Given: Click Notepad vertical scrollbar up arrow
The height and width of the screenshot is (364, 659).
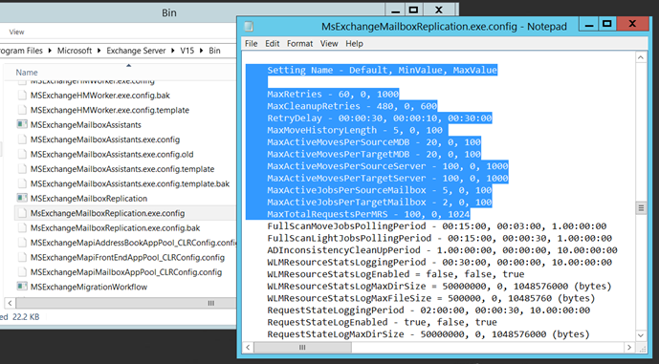Looking at the screenshot, I should [x=641, y=57].
